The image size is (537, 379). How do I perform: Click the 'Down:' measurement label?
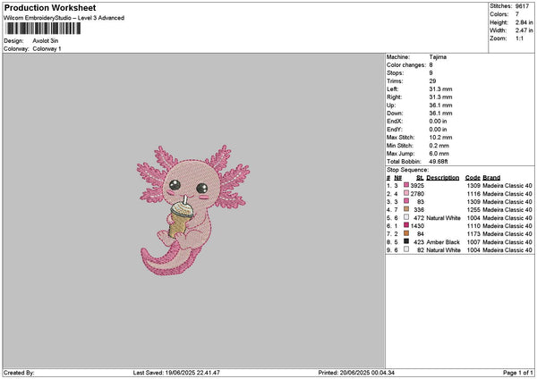coord(395,114)
